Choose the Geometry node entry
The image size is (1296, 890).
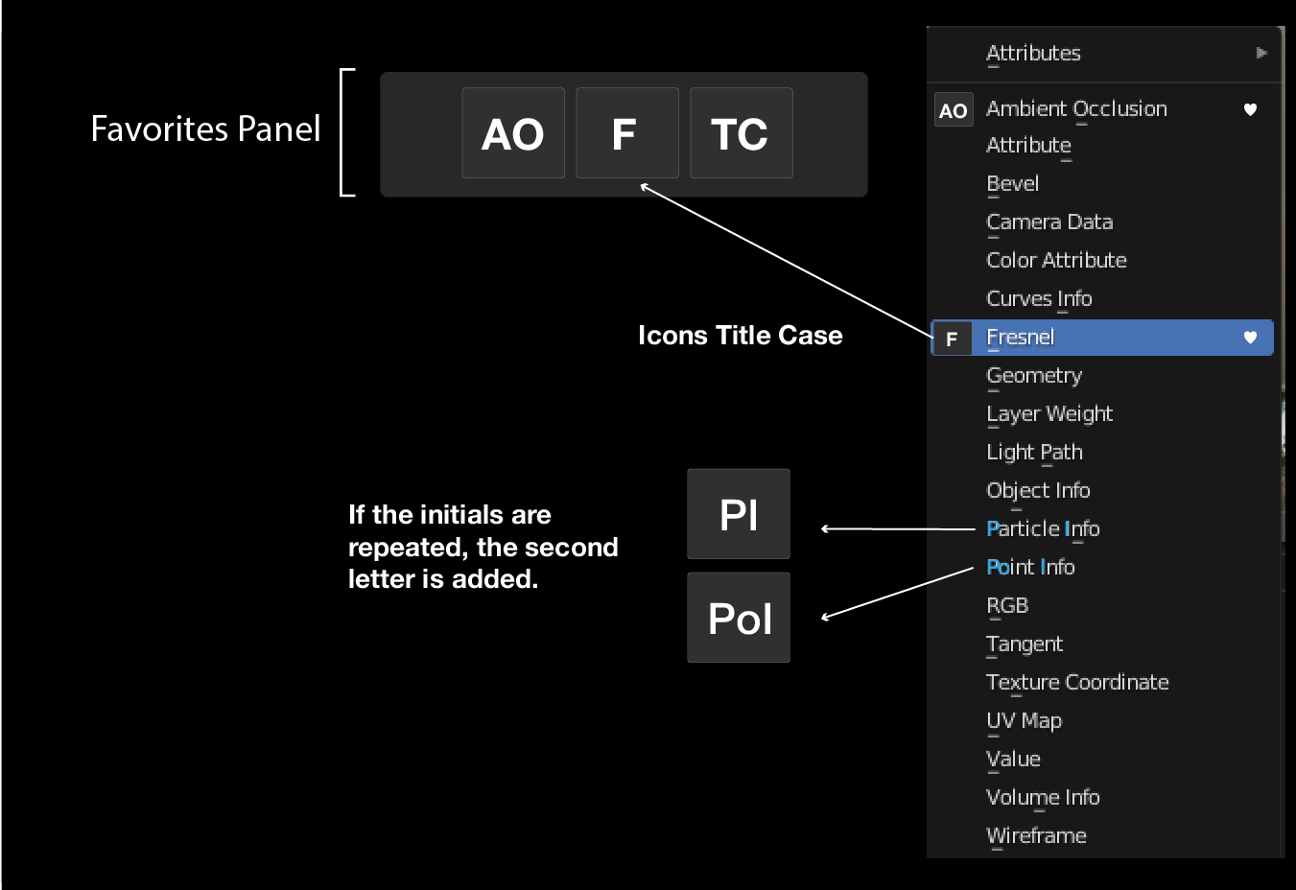click(1103, 375)
